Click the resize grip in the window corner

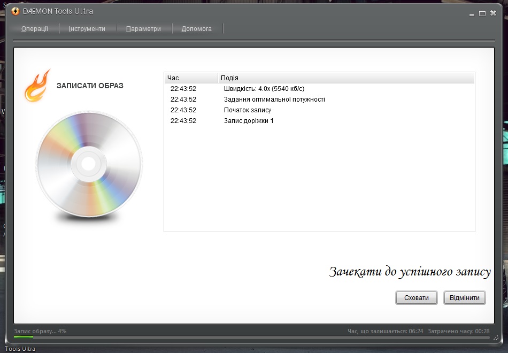click(x=495, y=338)
